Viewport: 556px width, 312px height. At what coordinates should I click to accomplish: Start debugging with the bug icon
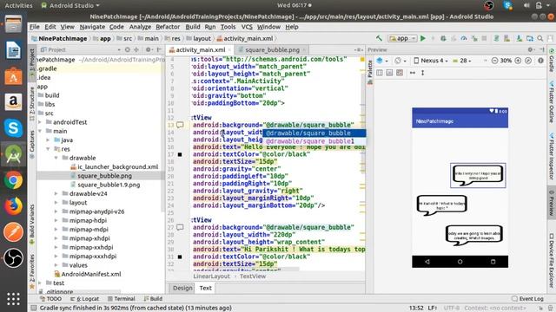pyautogui.click(x=443, y=38)
